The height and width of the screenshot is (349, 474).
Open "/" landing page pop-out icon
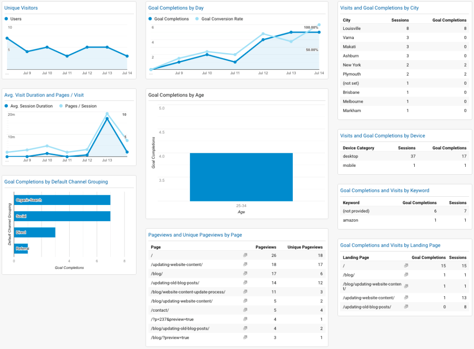click(406, 266)
